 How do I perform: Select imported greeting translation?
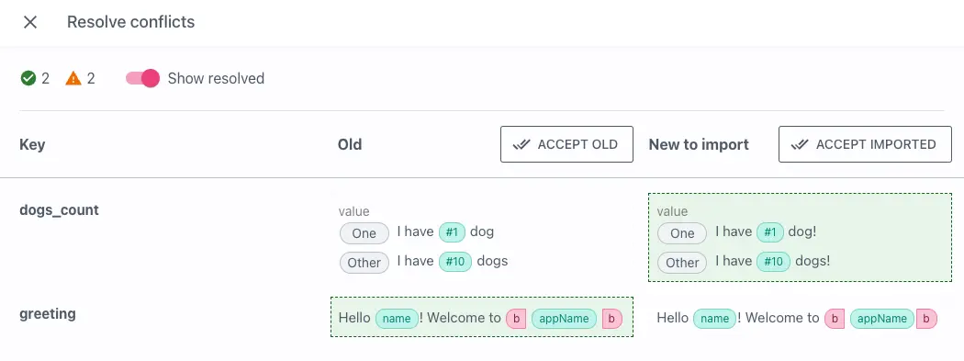pyautogui.click(x=800, y=318)
